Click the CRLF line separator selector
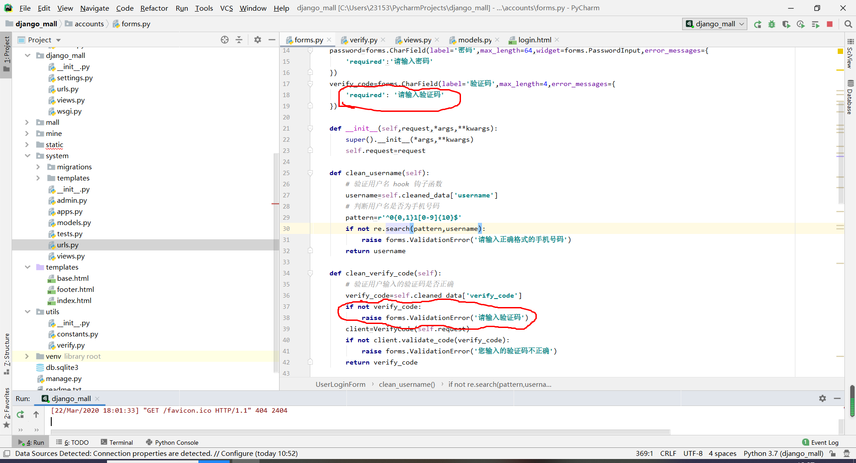 (668, 454)
